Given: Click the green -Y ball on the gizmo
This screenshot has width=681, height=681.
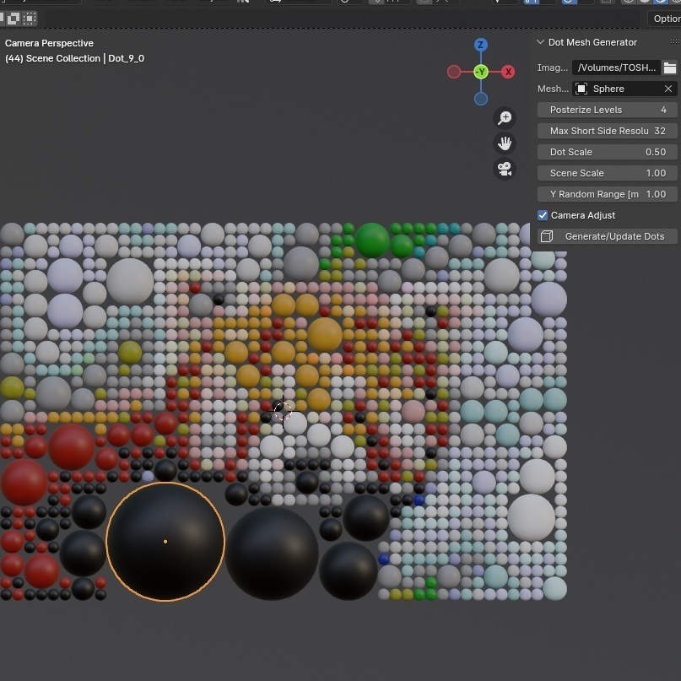Looking at the screenshot, I should [480, 72].
